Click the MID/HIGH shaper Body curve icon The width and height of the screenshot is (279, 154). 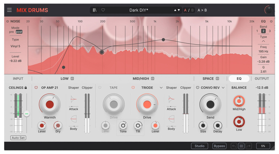pos(171,119)
